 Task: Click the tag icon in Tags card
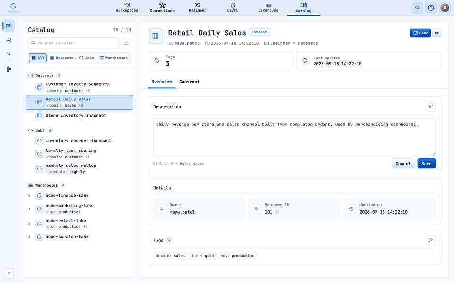point(157,61)
